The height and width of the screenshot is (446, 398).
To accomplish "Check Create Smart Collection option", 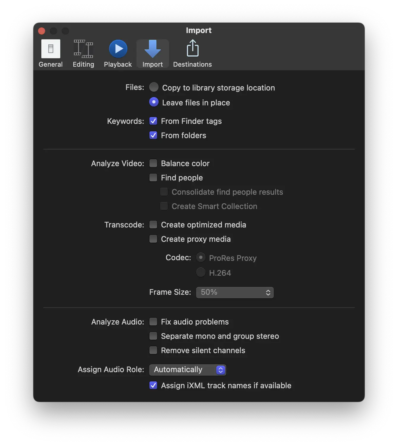I will [x=164, y=206].
